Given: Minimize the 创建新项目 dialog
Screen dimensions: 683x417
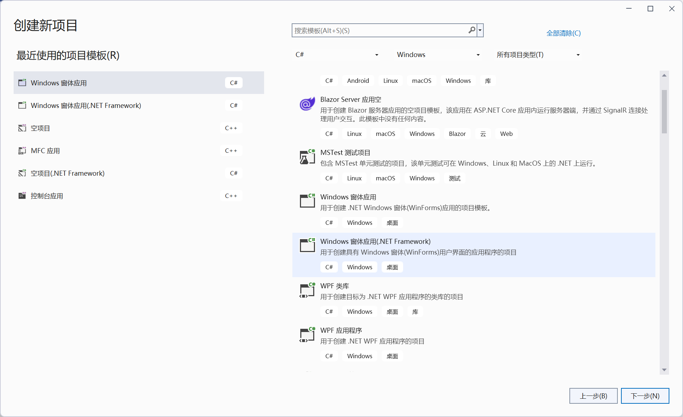Looking at the screenshot, I should [x=629, y=9].
